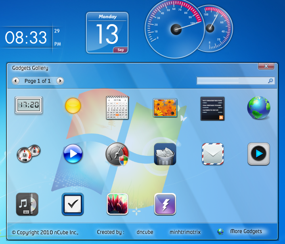Choose the orange flowers slideshow gadget
Viewport: 285px width, 244px height.
pos(165,108)
